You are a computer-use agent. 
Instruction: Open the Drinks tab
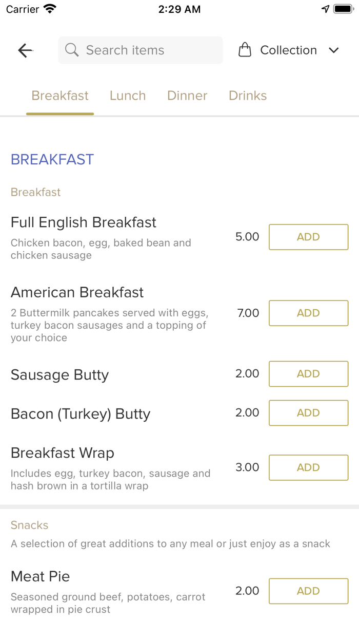pos(248,96)
